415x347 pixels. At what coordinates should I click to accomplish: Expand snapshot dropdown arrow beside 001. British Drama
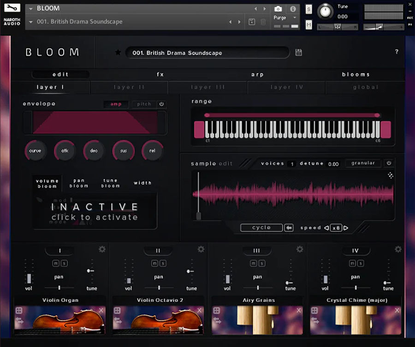[31, 22]
